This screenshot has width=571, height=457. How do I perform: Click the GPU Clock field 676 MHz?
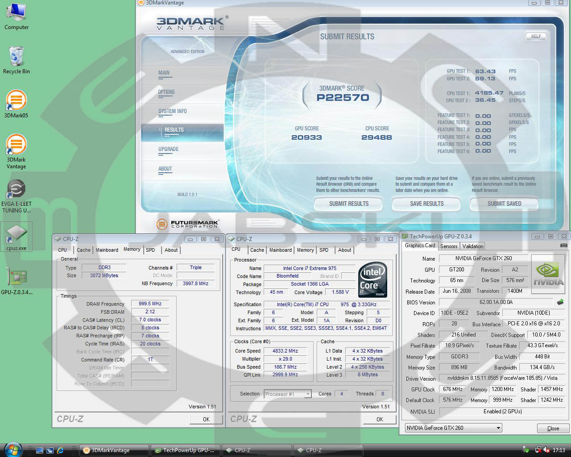click(453, 389)
